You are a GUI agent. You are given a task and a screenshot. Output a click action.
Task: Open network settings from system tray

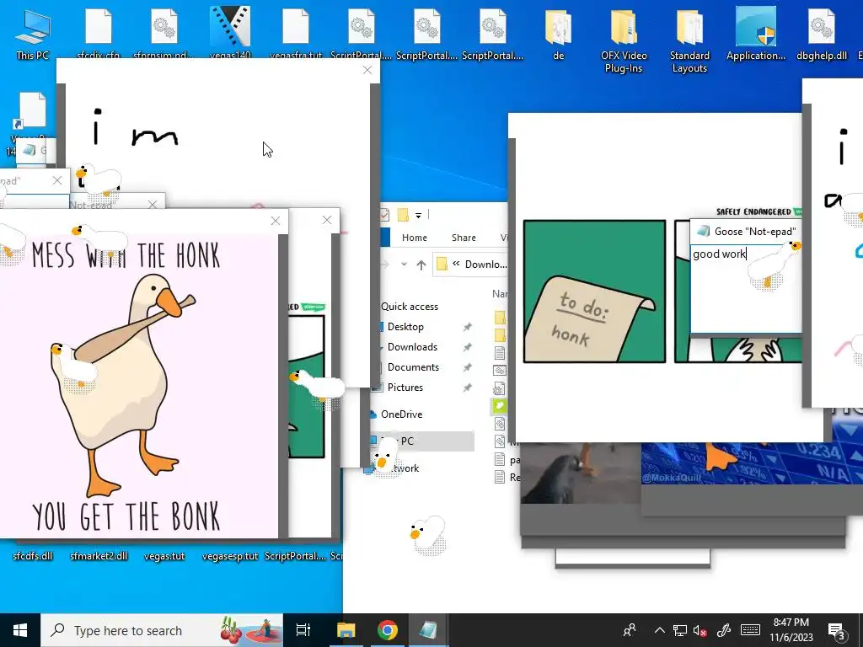pos(680,630)
